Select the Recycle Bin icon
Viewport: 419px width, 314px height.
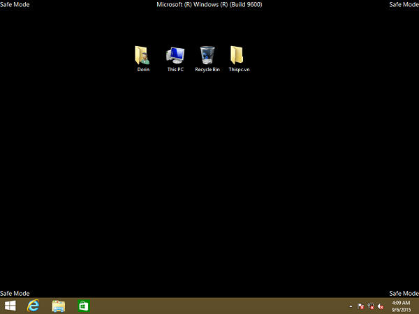[x=207, y=55]
